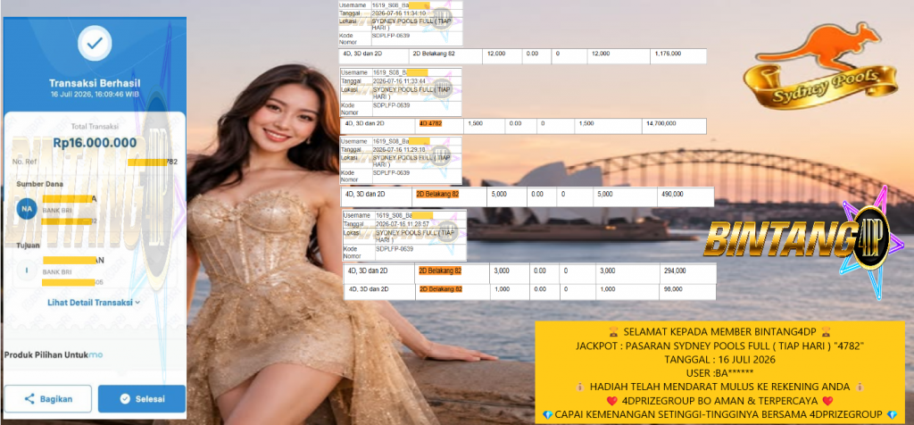Click the winning amount 98,000
Screen dimensions: 914x425
point(673,289)
